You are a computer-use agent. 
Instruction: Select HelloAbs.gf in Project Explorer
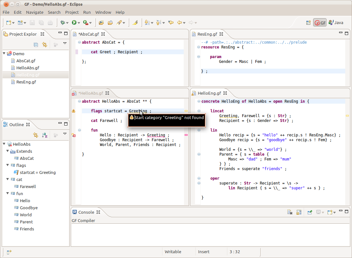[28, 68]
